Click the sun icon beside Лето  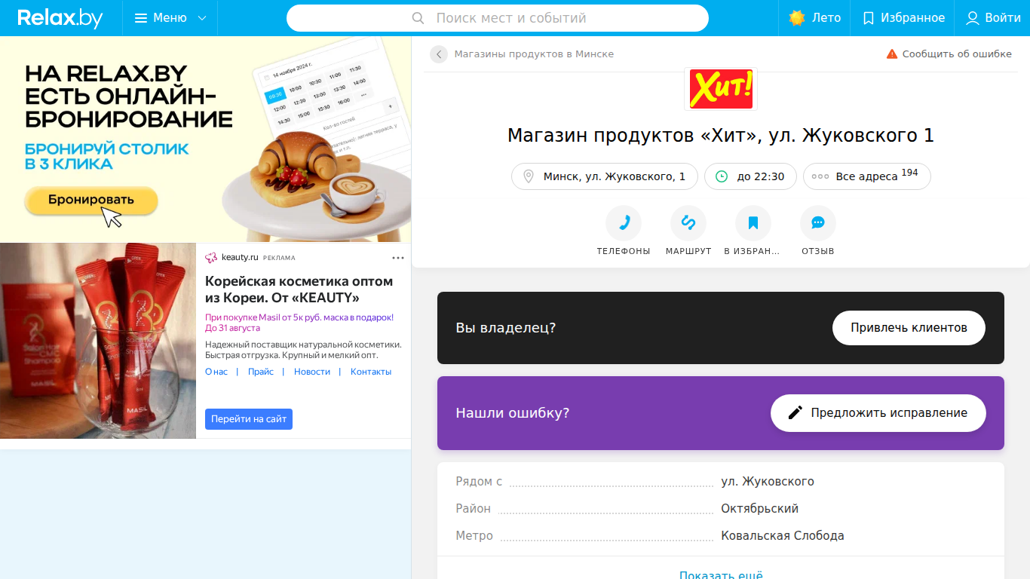(797, 18)
